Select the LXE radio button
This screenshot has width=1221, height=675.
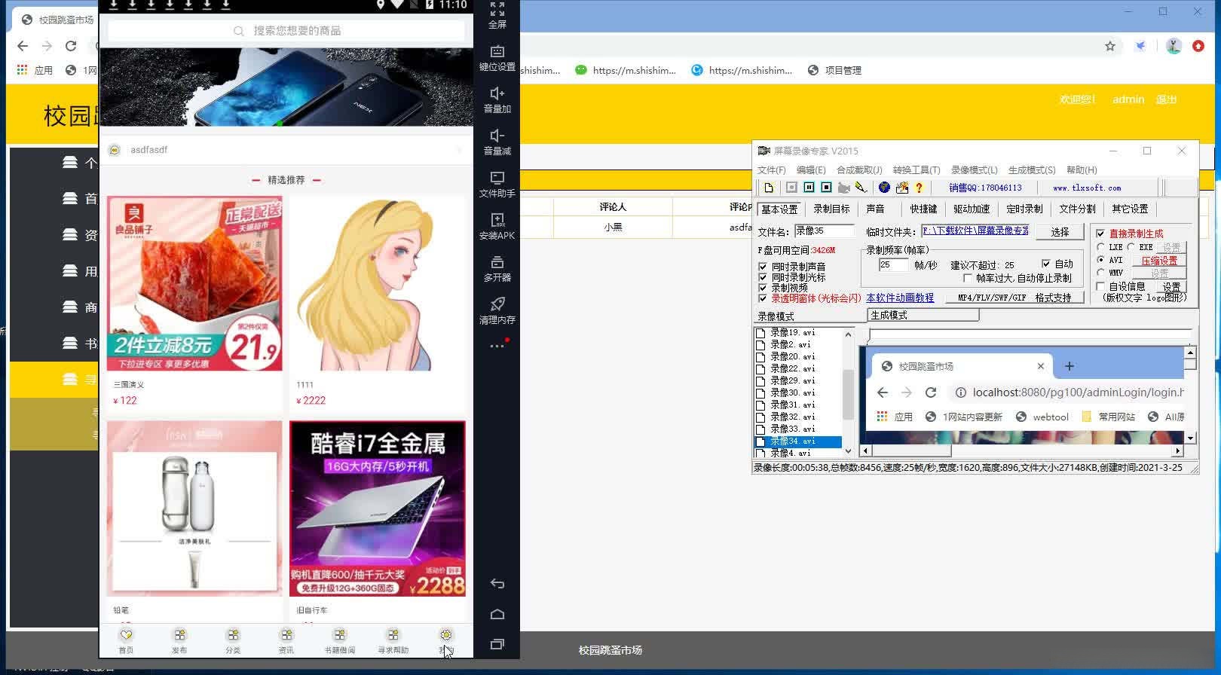[1101, 247]
